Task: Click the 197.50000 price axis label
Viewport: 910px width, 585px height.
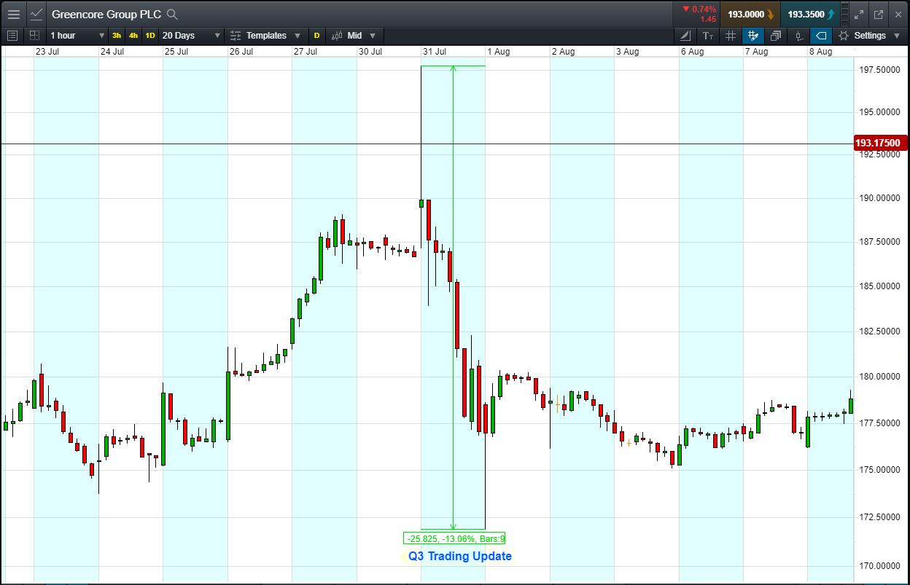Action: [x=879, y=70]
